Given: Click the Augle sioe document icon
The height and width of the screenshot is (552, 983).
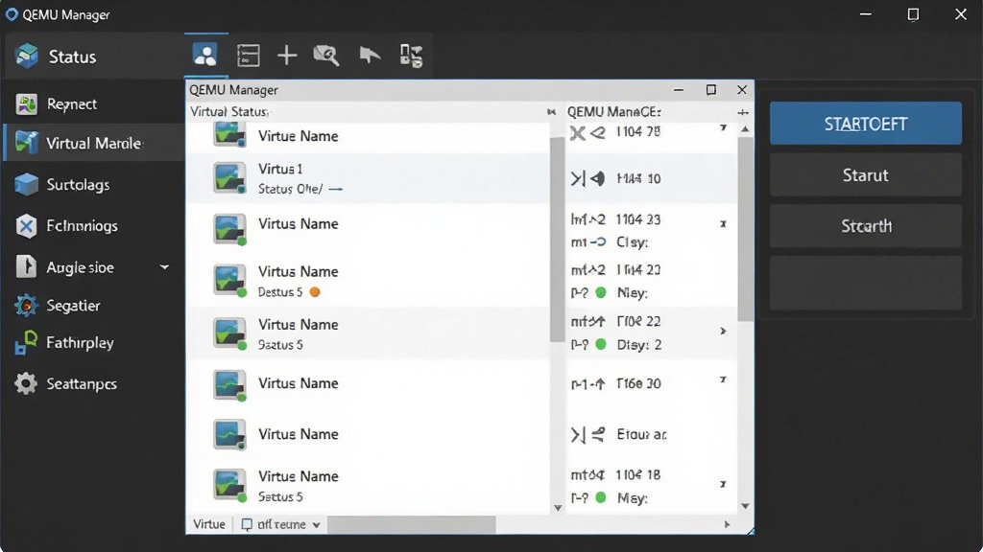Looking at the screenshot, I should 26,266.
